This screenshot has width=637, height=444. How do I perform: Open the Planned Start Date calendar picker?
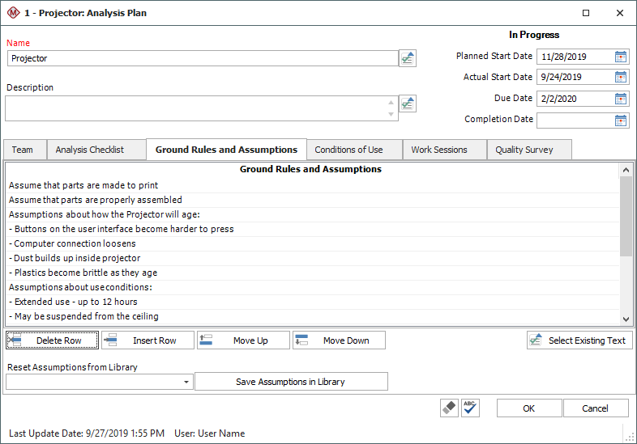tap(621, 57)
